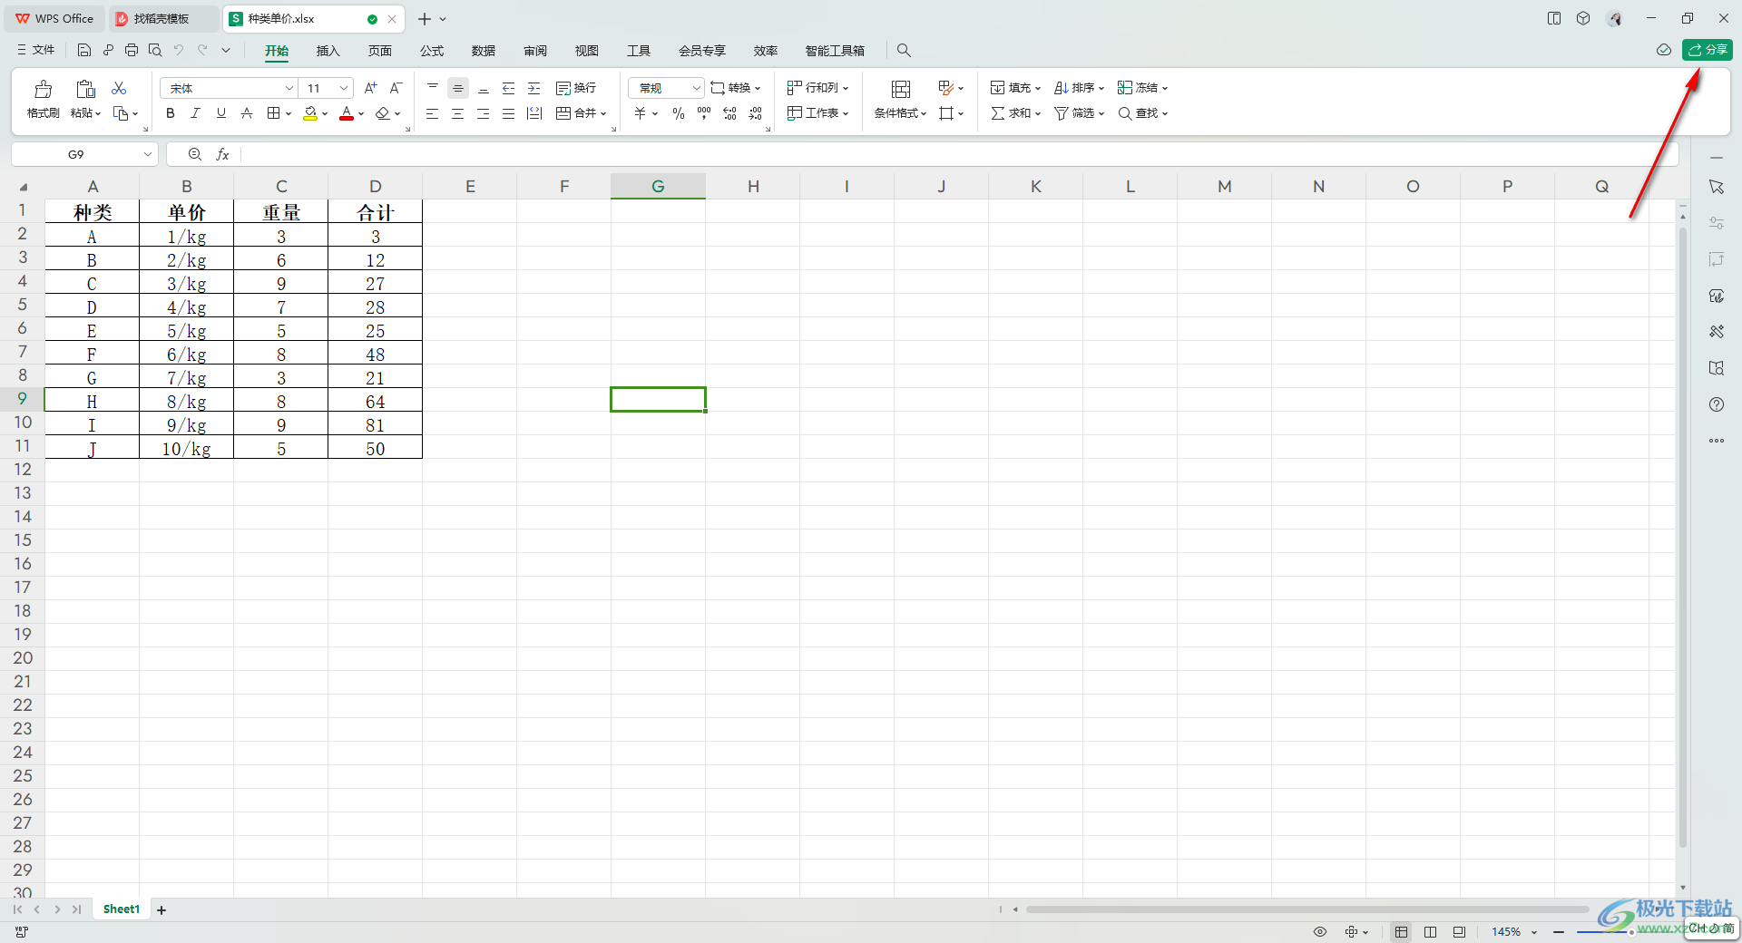This screenshot has width=1742, height=943.
Task: Toggle Underline formatting
Action: [220, 113]
